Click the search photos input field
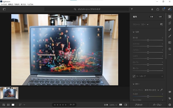The image size is (173, 108). [x=86, y=9]
